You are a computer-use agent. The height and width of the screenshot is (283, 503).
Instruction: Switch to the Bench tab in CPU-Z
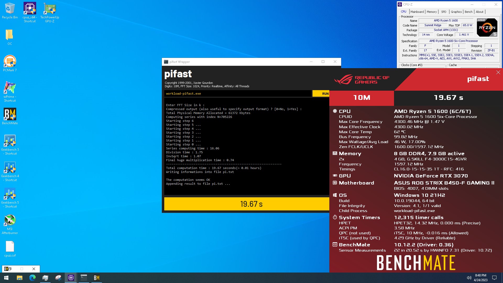468,12
